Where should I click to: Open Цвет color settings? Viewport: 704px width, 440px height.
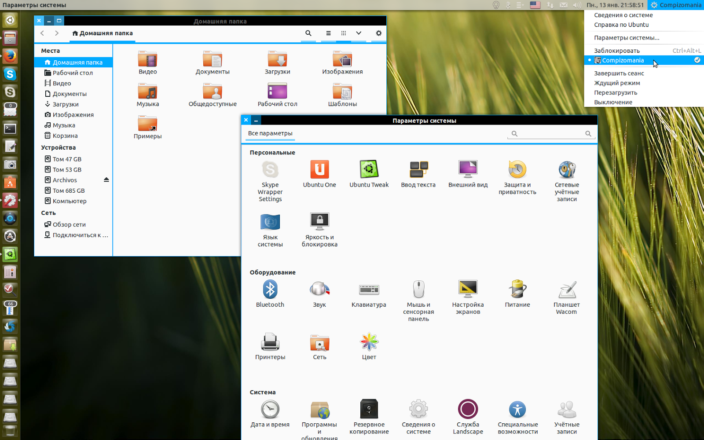[369, 347]
